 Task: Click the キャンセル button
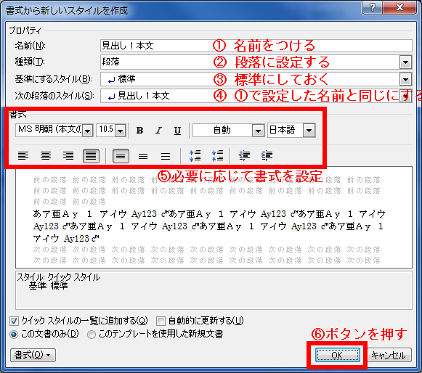click(389, 356)
